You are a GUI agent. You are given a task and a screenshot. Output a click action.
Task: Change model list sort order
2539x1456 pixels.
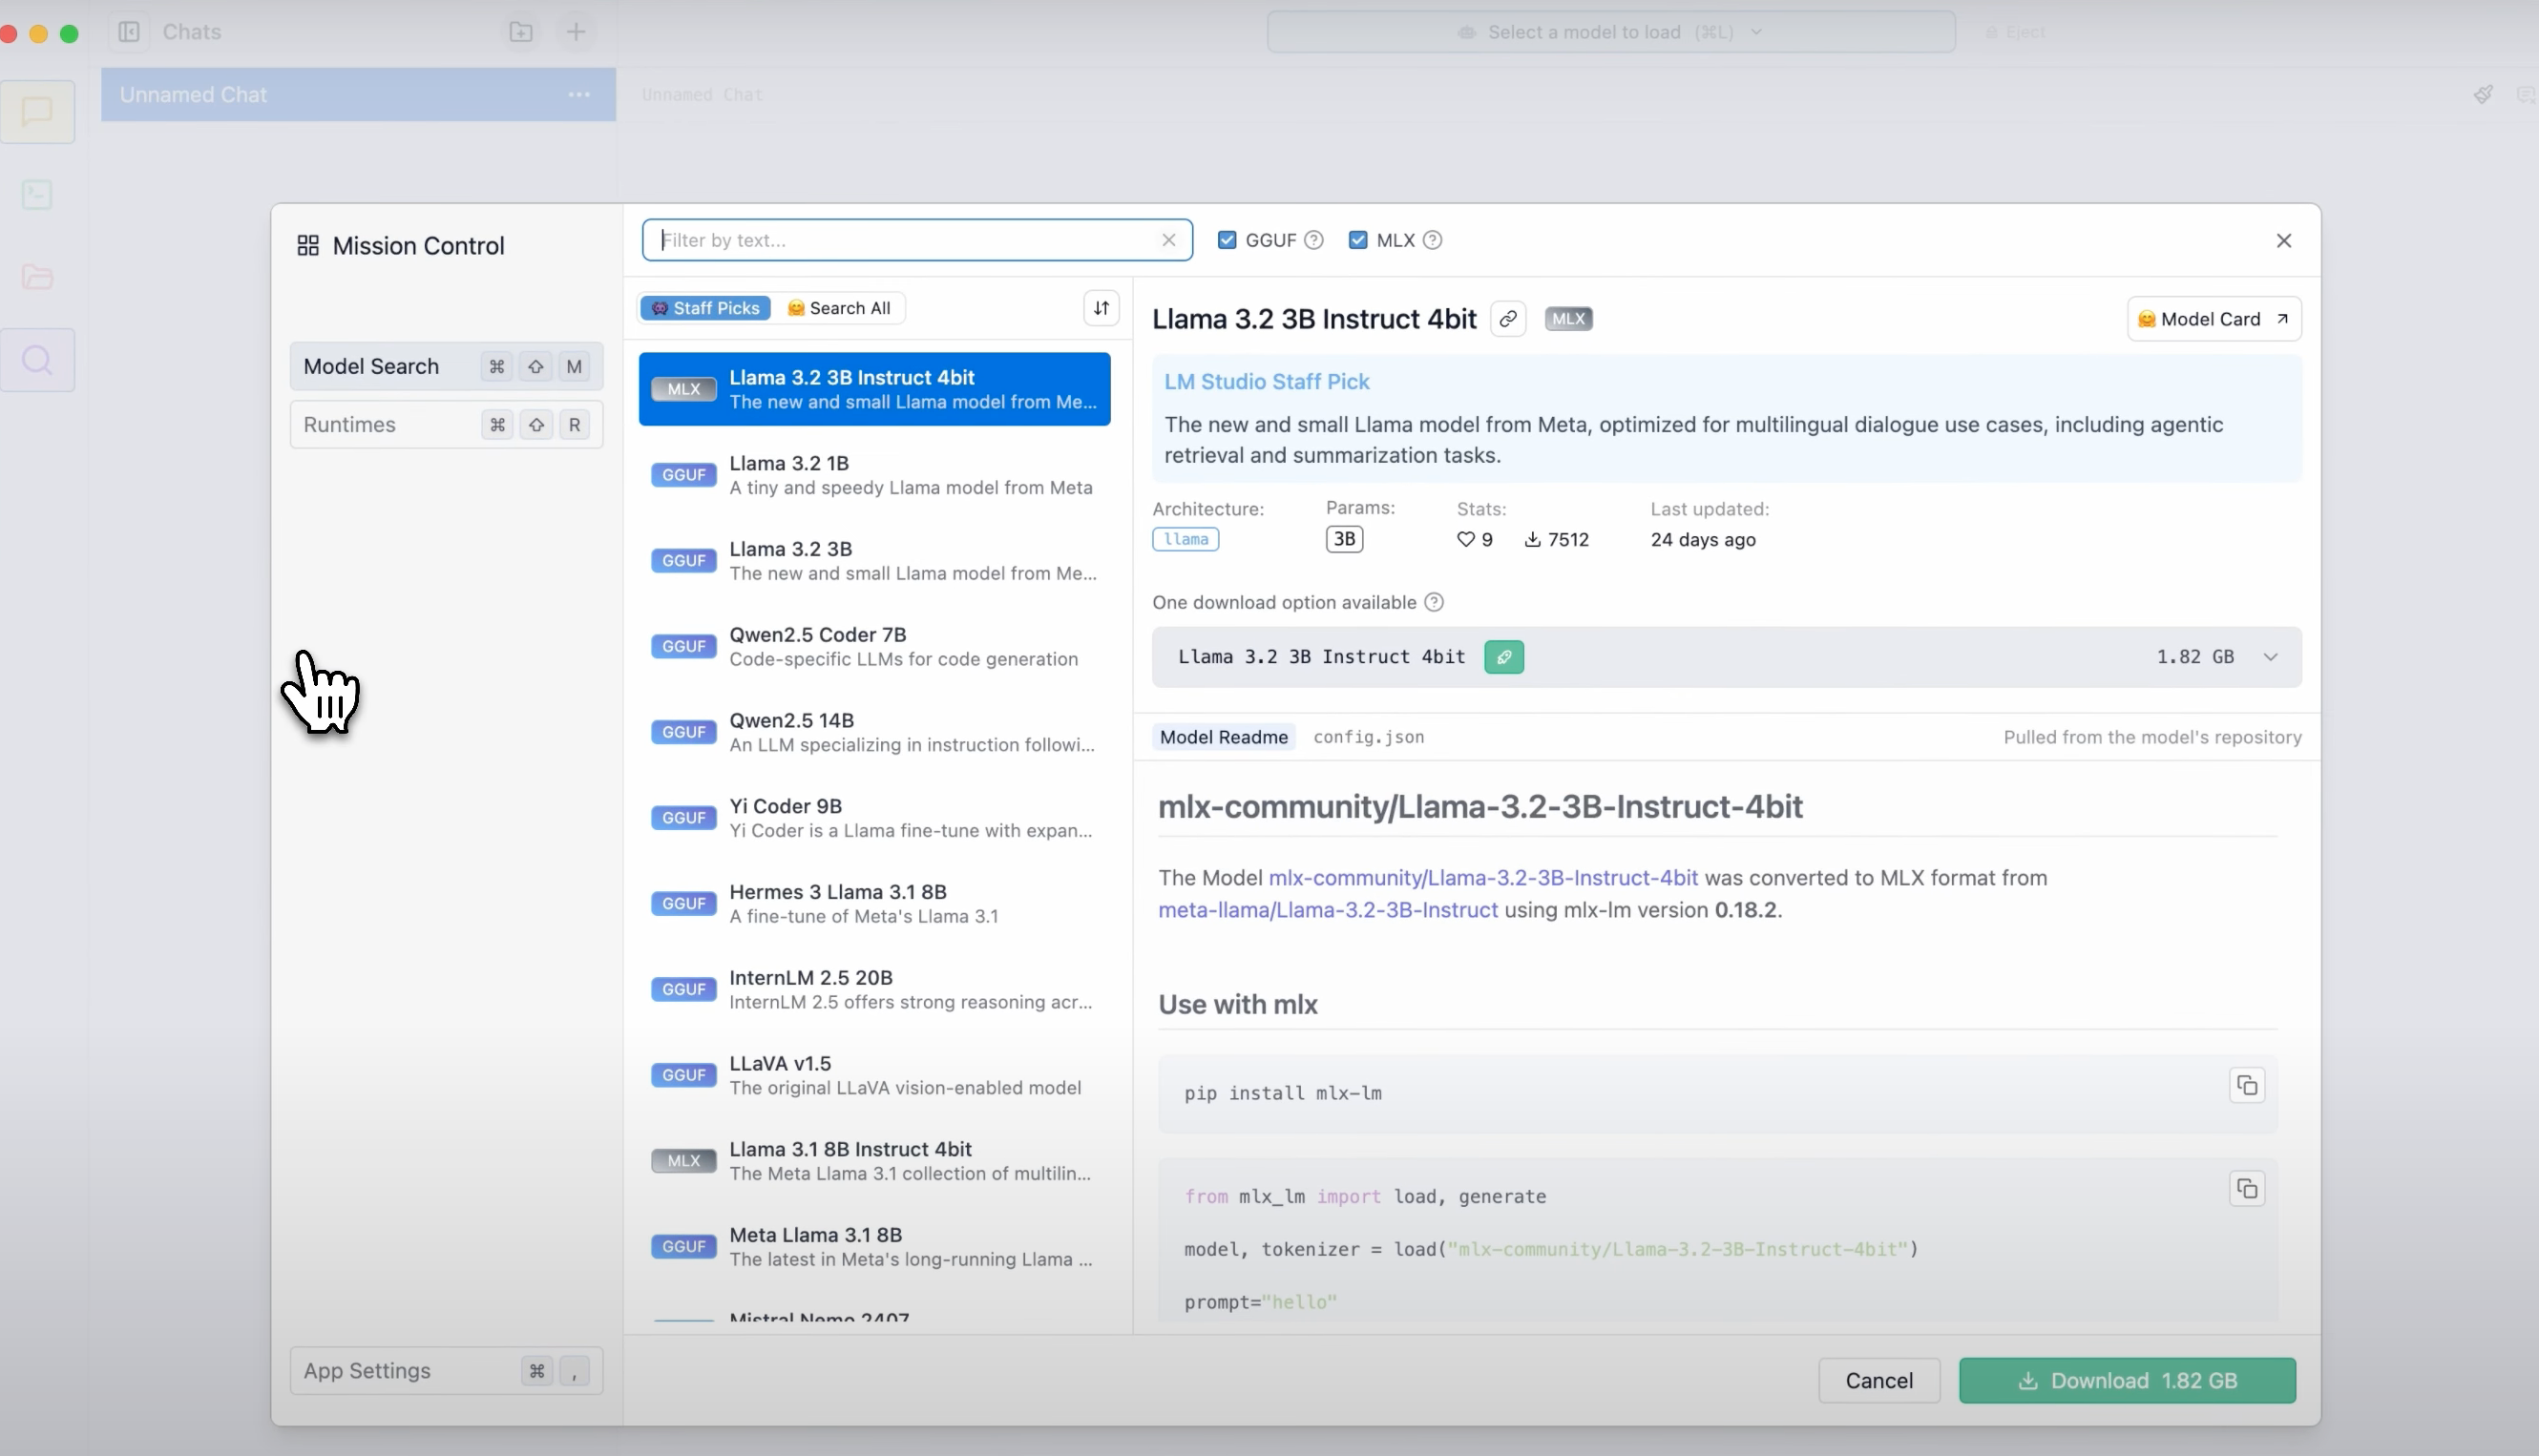1102,308
